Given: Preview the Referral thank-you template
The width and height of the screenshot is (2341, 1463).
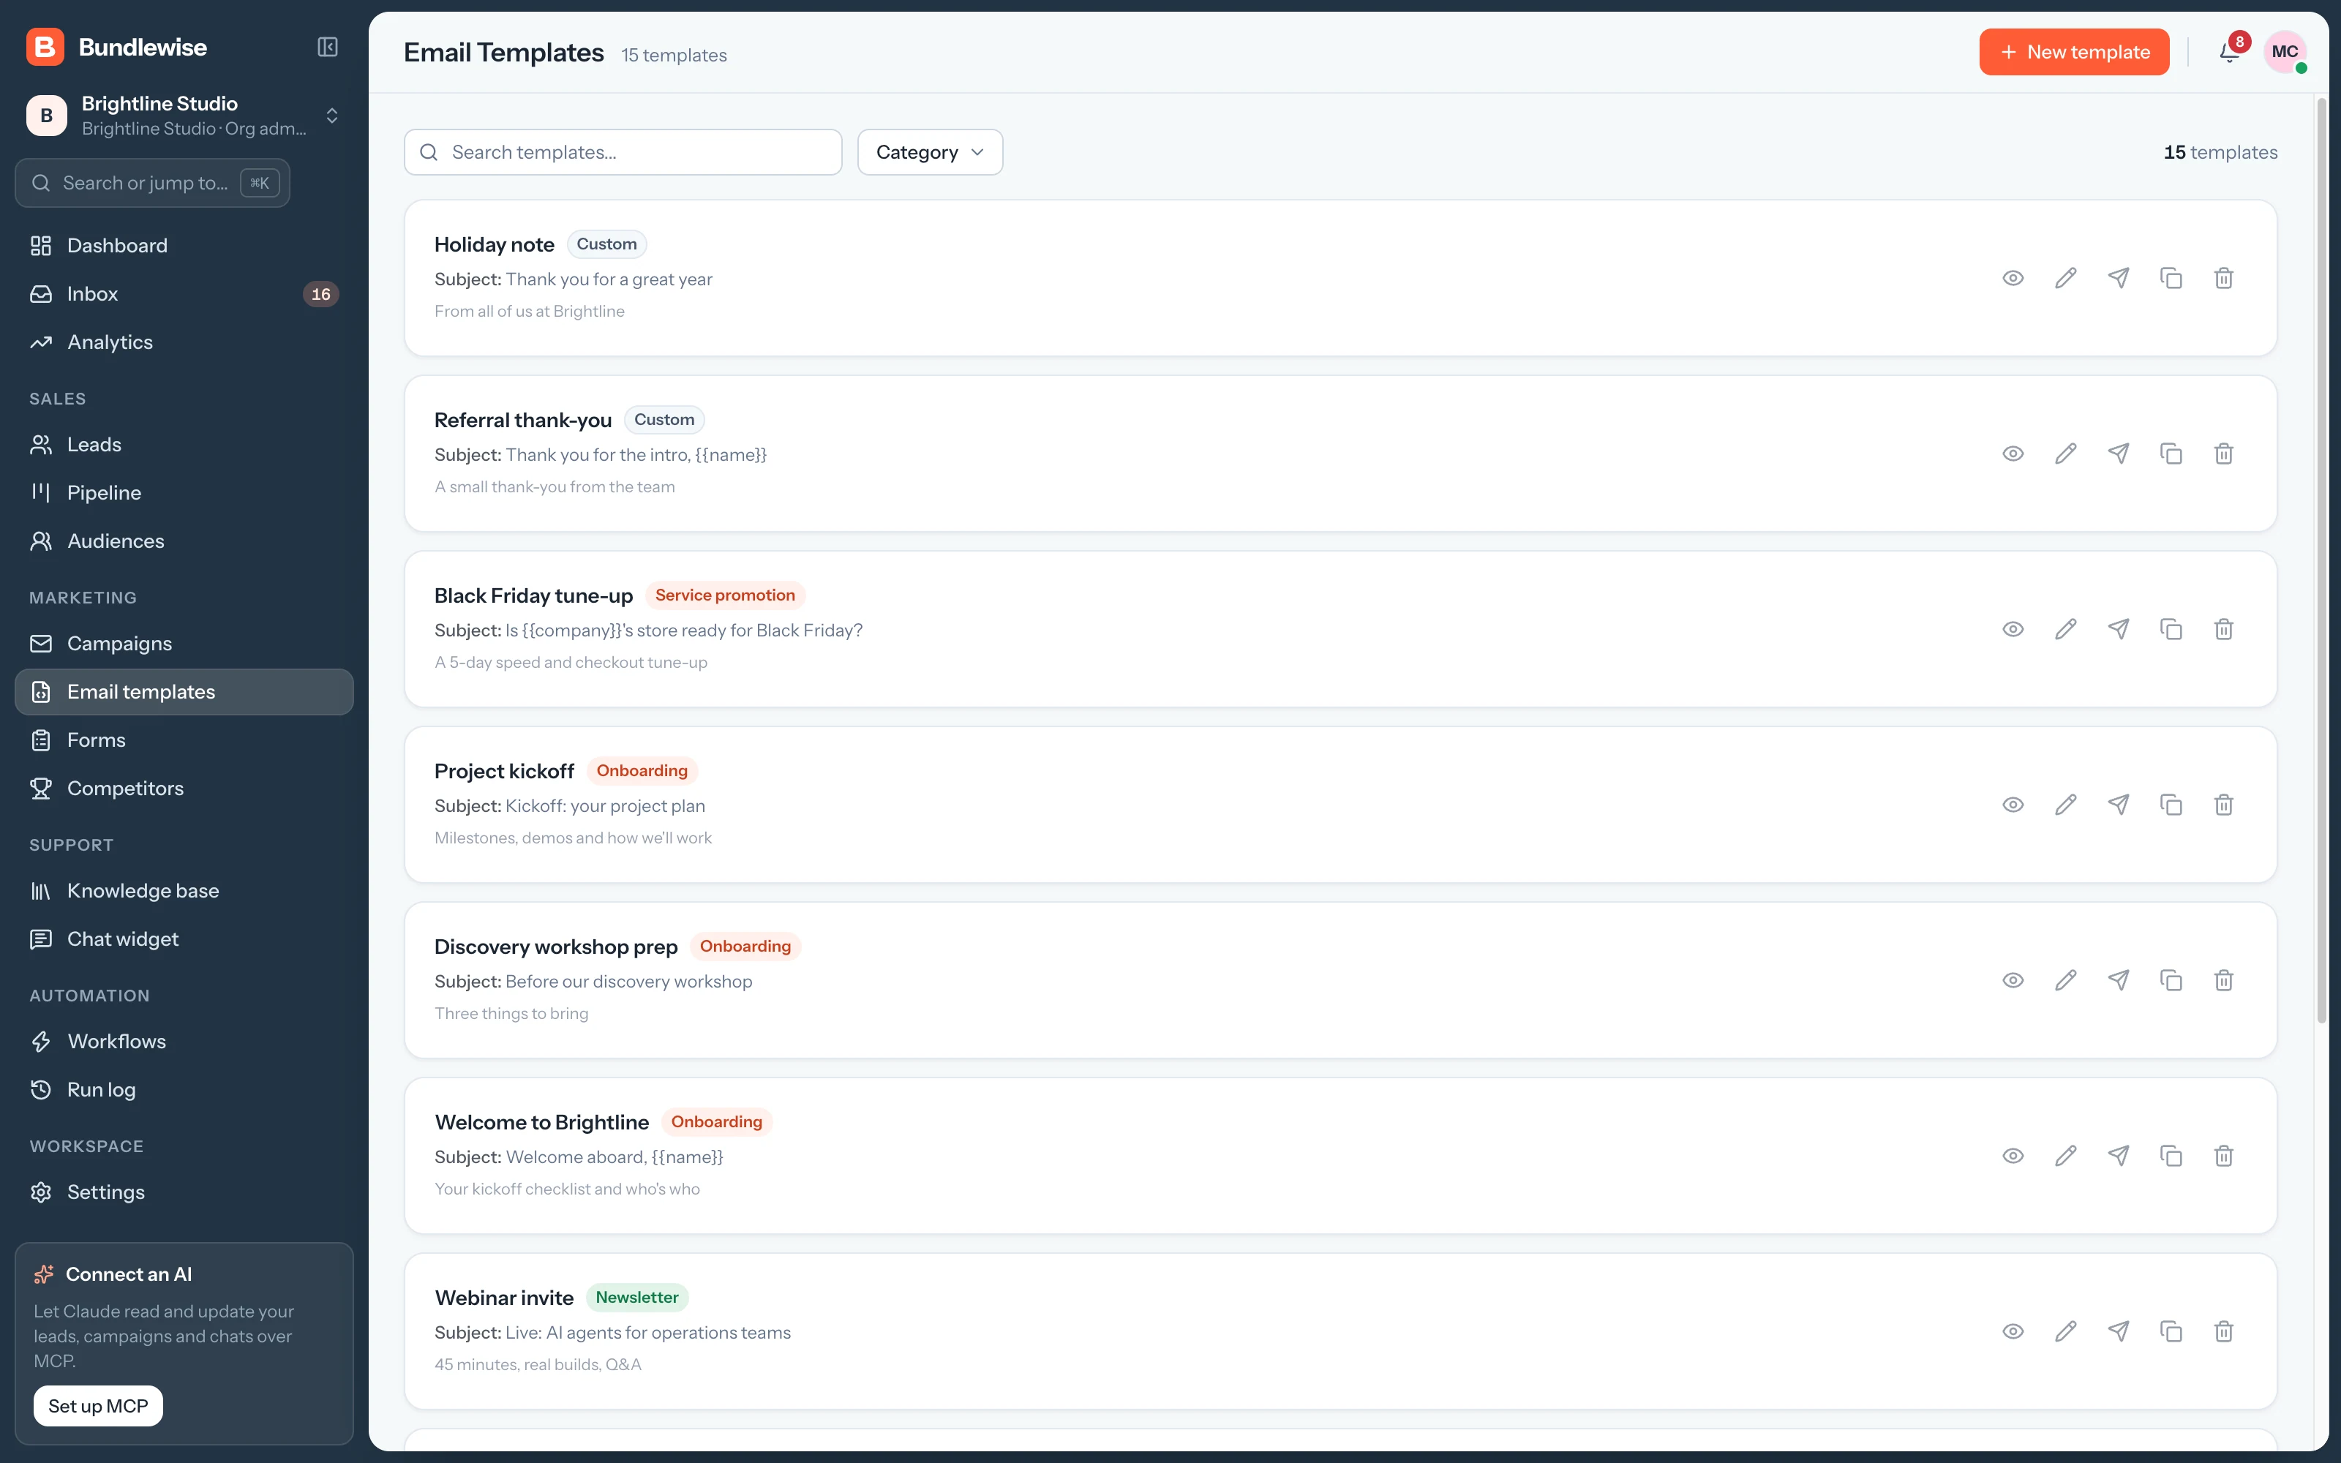Looking at the screenshot, I should click(x=2013, y=454).
